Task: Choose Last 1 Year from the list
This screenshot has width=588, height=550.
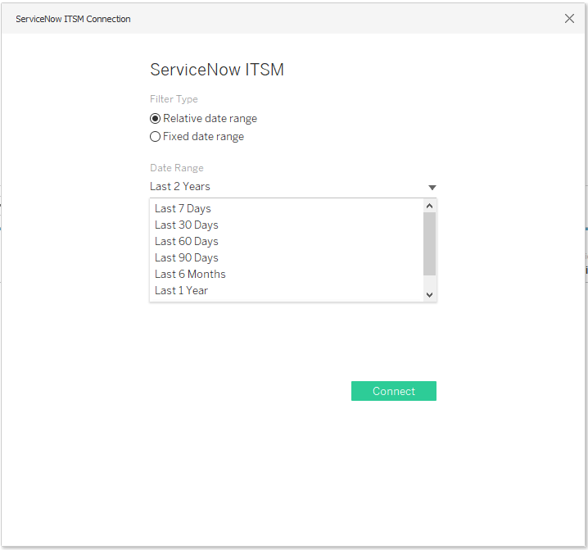Action: click(287, 291)
